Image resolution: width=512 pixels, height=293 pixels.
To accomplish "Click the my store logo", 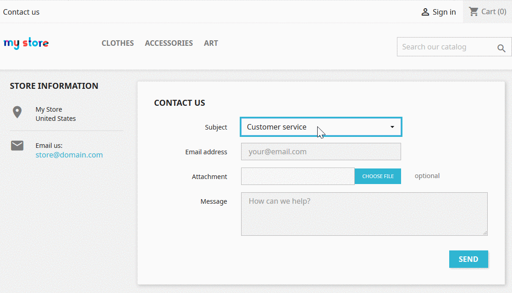I will [x=26, y=43].
